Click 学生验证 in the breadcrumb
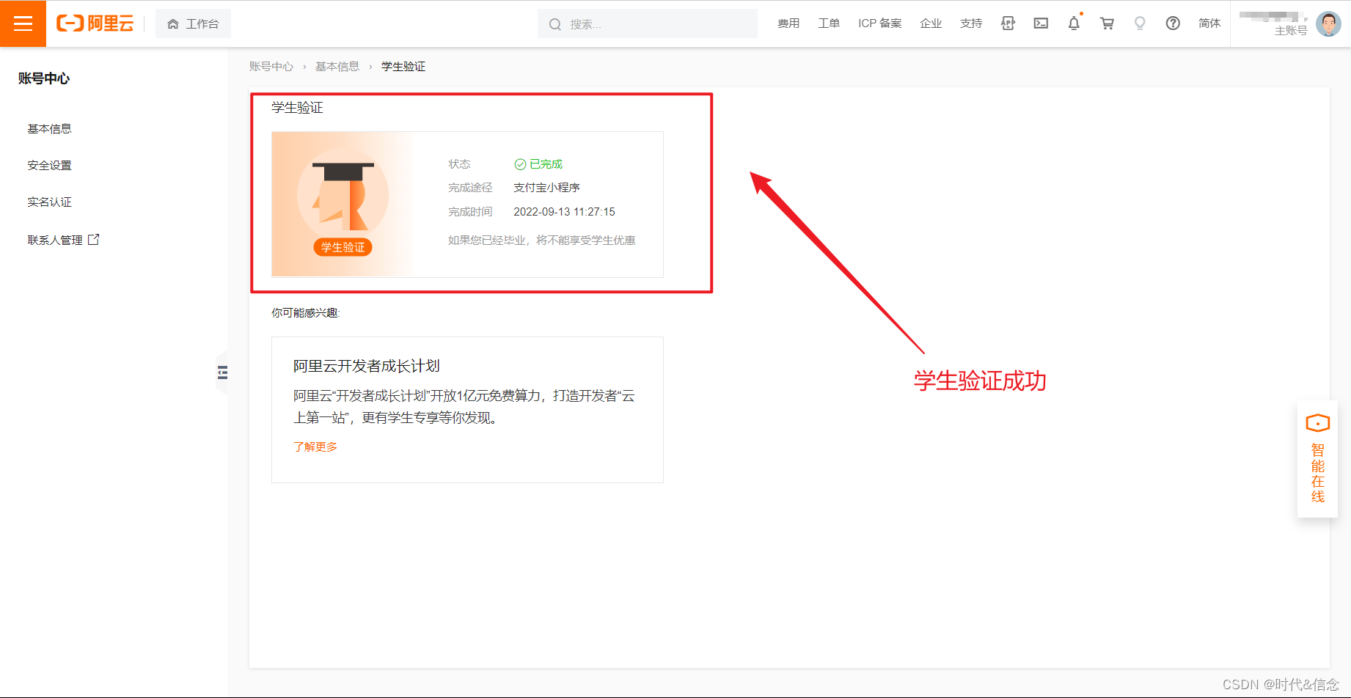1351x698 pixels. [403, 67]
